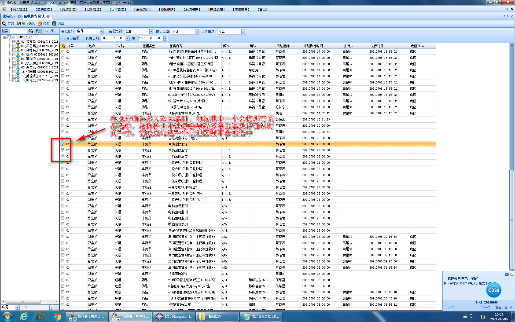Click the green refresh icon beside search

38,31
